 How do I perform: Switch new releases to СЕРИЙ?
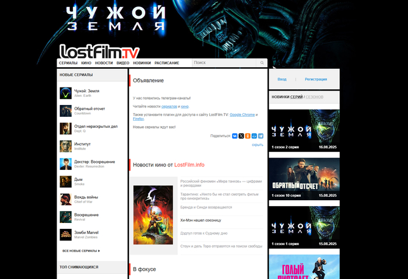click(x=296, y=96)
